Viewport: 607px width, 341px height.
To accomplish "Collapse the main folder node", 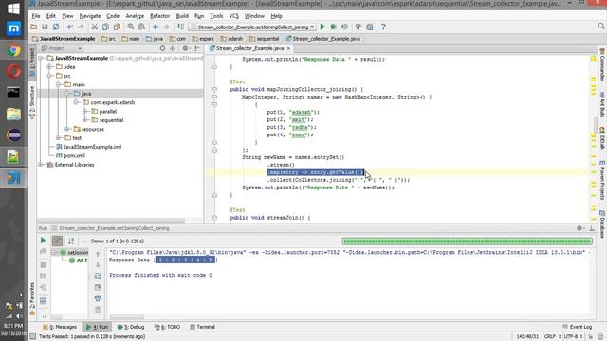I will [59, 84].
